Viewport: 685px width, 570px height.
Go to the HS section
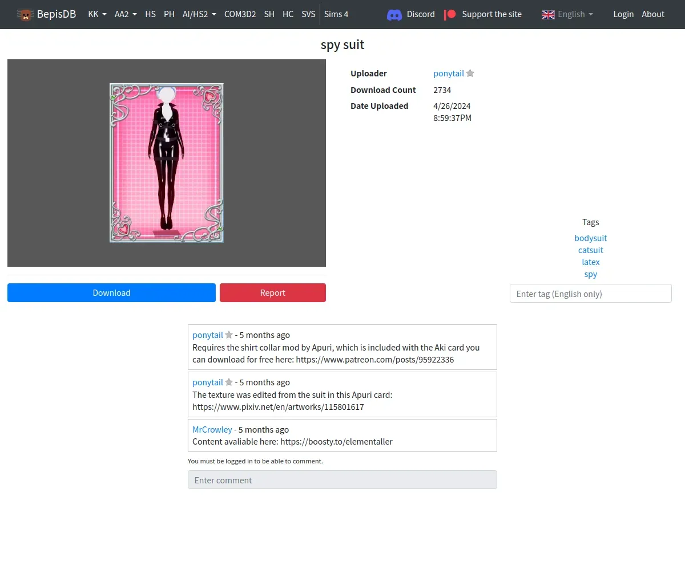(x=150, y=14)
